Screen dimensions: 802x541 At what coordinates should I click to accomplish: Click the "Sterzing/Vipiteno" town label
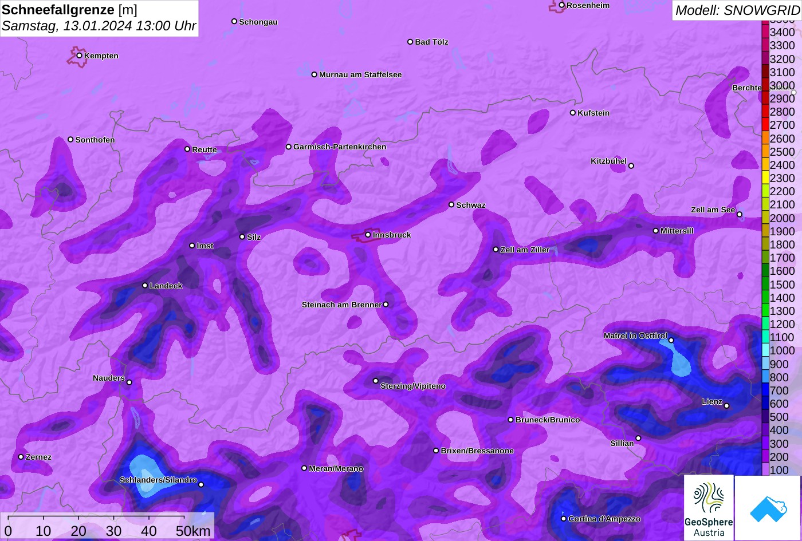pos(413,386)
